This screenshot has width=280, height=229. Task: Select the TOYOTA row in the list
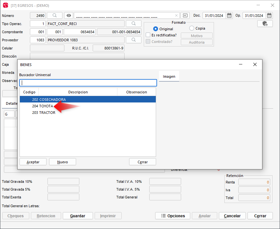(46, 106)
